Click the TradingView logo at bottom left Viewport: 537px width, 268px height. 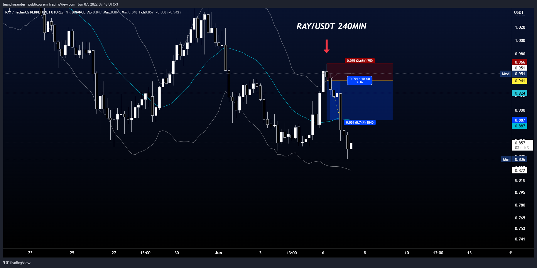tap(17, 263)
